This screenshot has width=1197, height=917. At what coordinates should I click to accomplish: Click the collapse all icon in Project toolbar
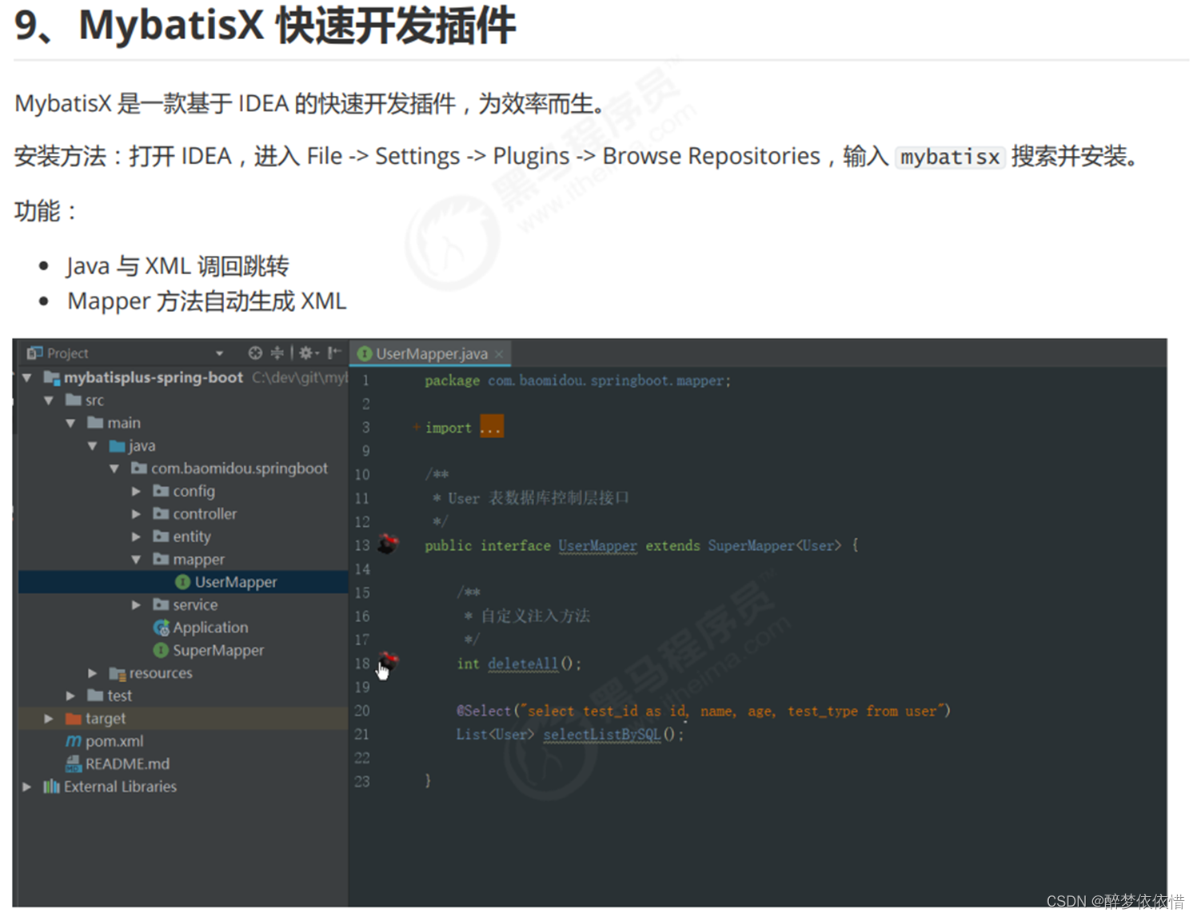[277, 353]
